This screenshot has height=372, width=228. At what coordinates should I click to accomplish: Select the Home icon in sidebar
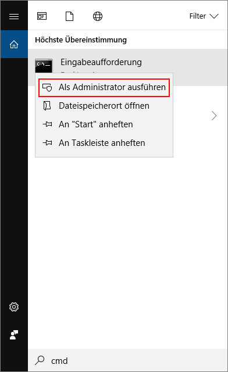14,44
